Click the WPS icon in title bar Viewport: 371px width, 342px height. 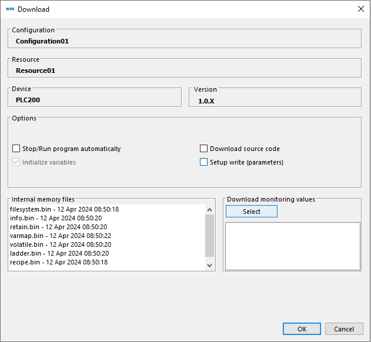[x=9, y=9]
